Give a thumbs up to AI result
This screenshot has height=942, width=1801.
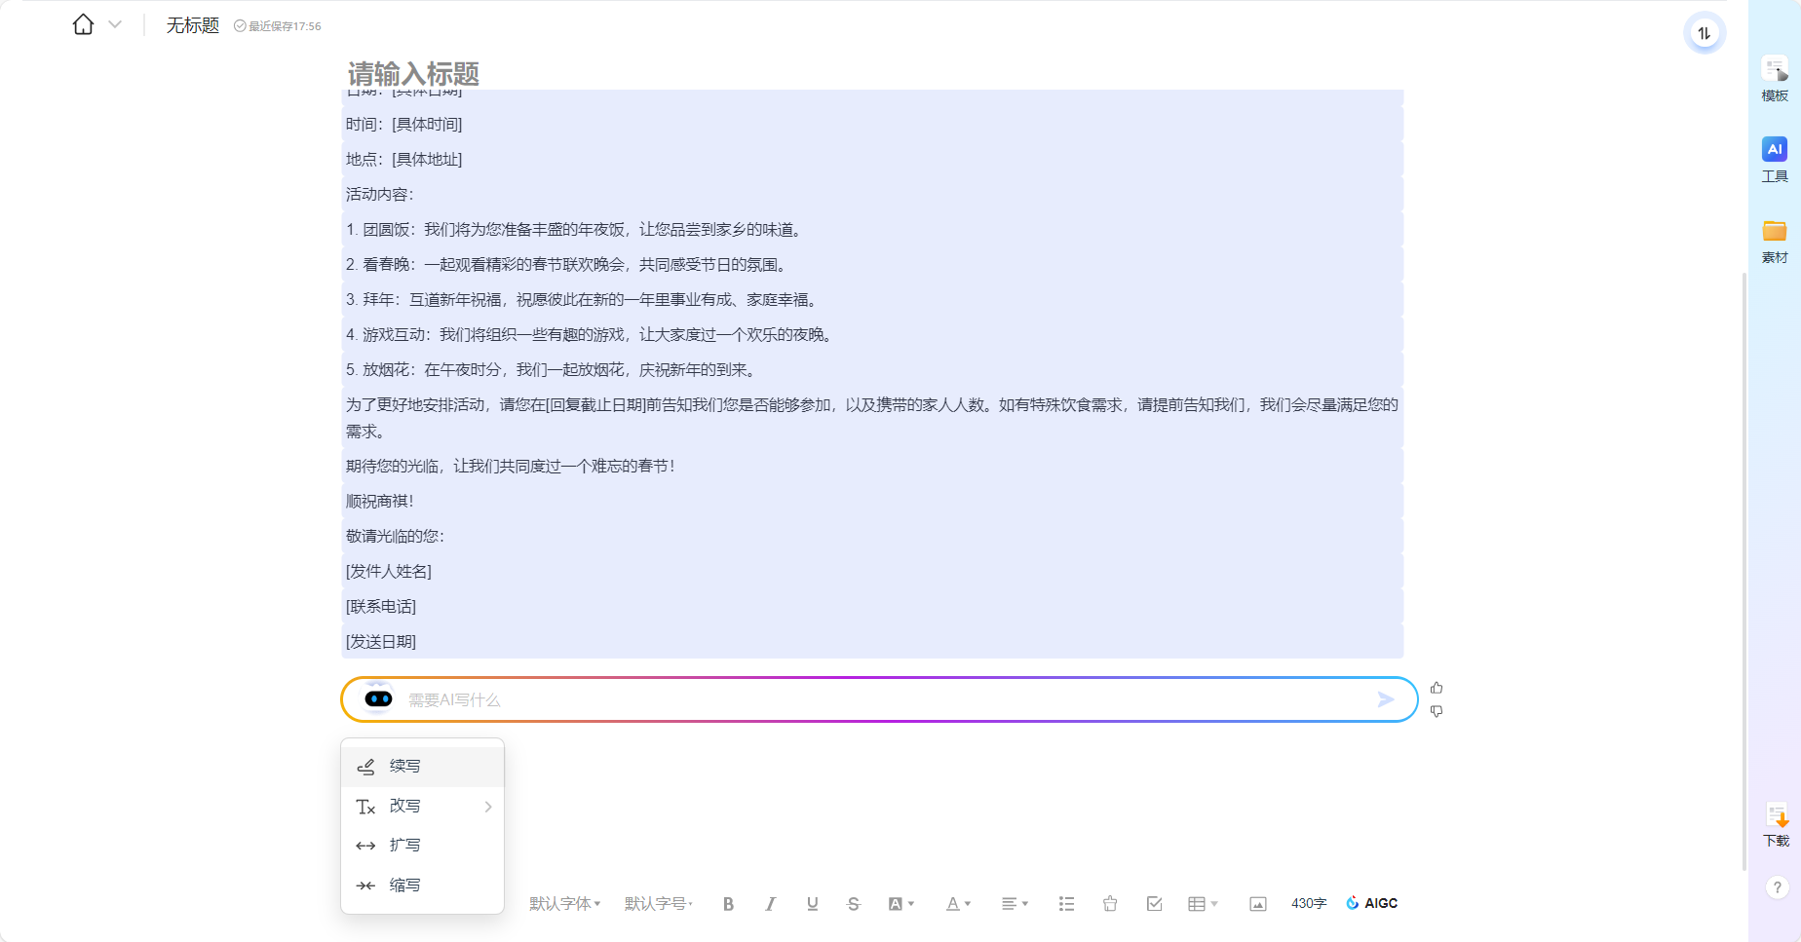pyautogui.click(x=1437, y=688)
